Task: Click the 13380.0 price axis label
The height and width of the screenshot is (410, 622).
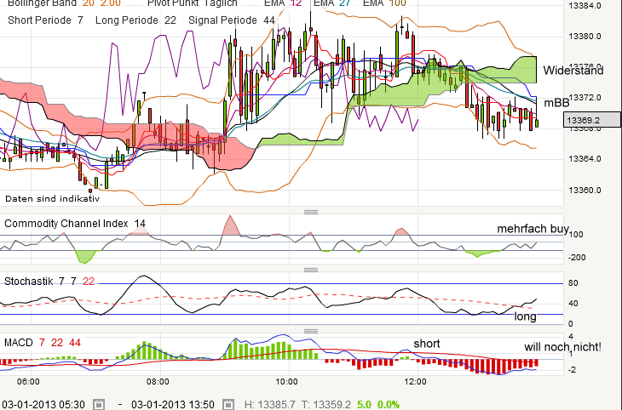Action: [585, 37]
